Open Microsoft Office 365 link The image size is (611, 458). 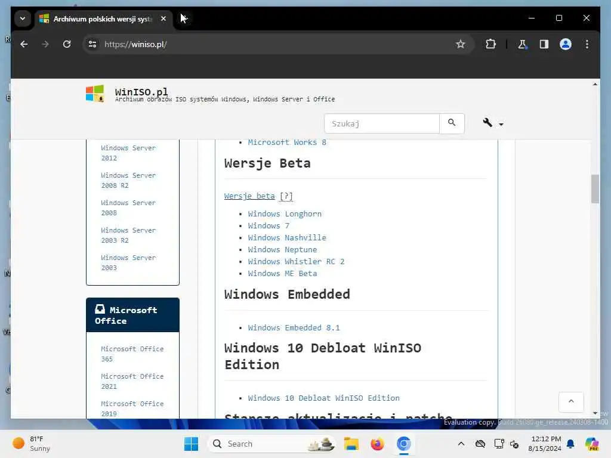tap(132, 354)
